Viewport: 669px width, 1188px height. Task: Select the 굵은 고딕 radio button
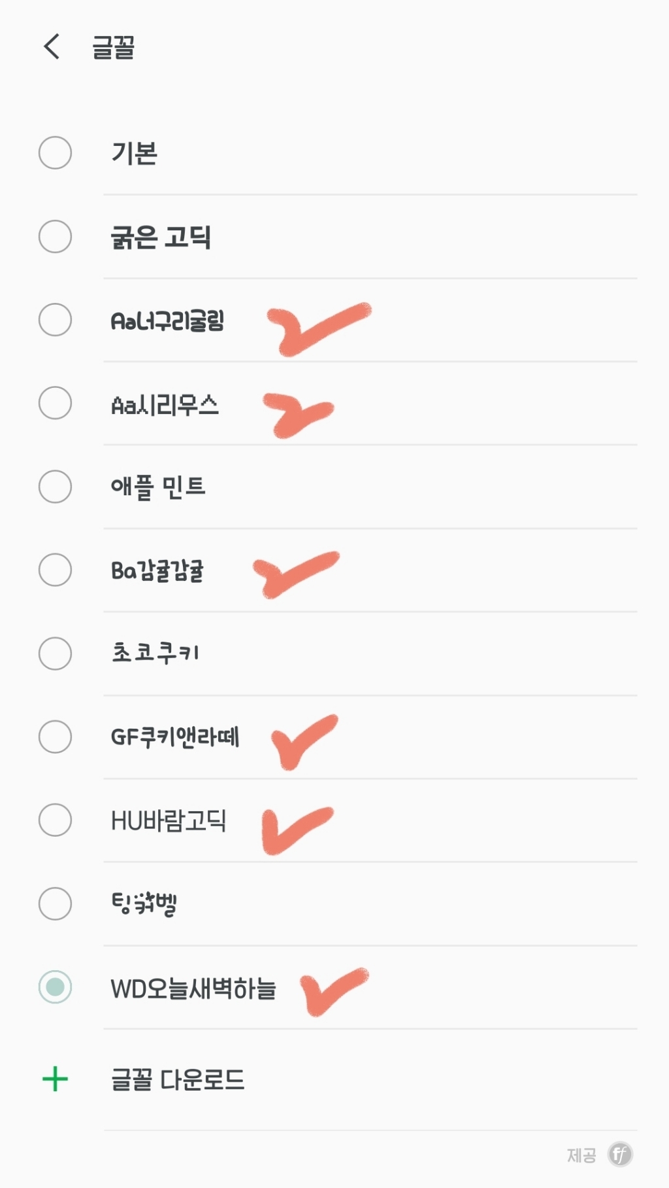coord(55,237)
